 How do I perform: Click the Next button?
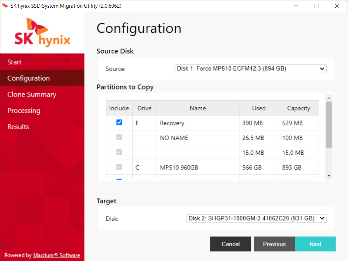point(315,244)
